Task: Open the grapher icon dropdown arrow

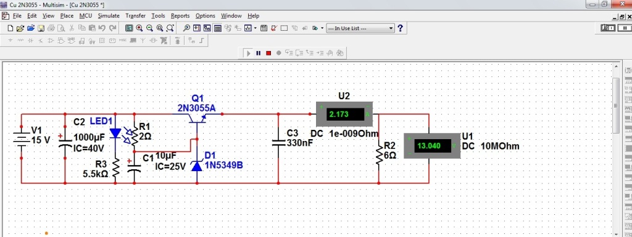Action: [255, 28]
